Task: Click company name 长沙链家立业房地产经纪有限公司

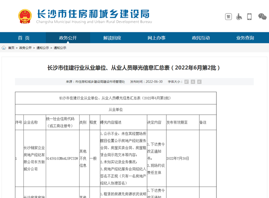Action: click(x=34, y=158)
